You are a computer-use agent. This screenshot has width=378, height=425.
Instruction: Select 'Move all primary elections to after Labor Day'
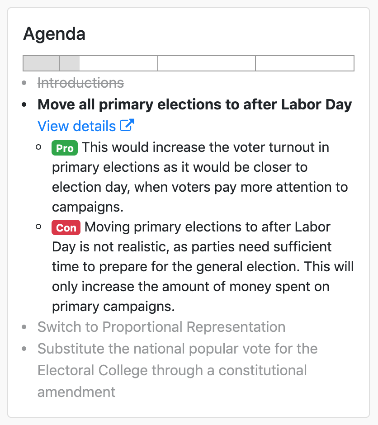pyautogui.click(x=194, y=105)
